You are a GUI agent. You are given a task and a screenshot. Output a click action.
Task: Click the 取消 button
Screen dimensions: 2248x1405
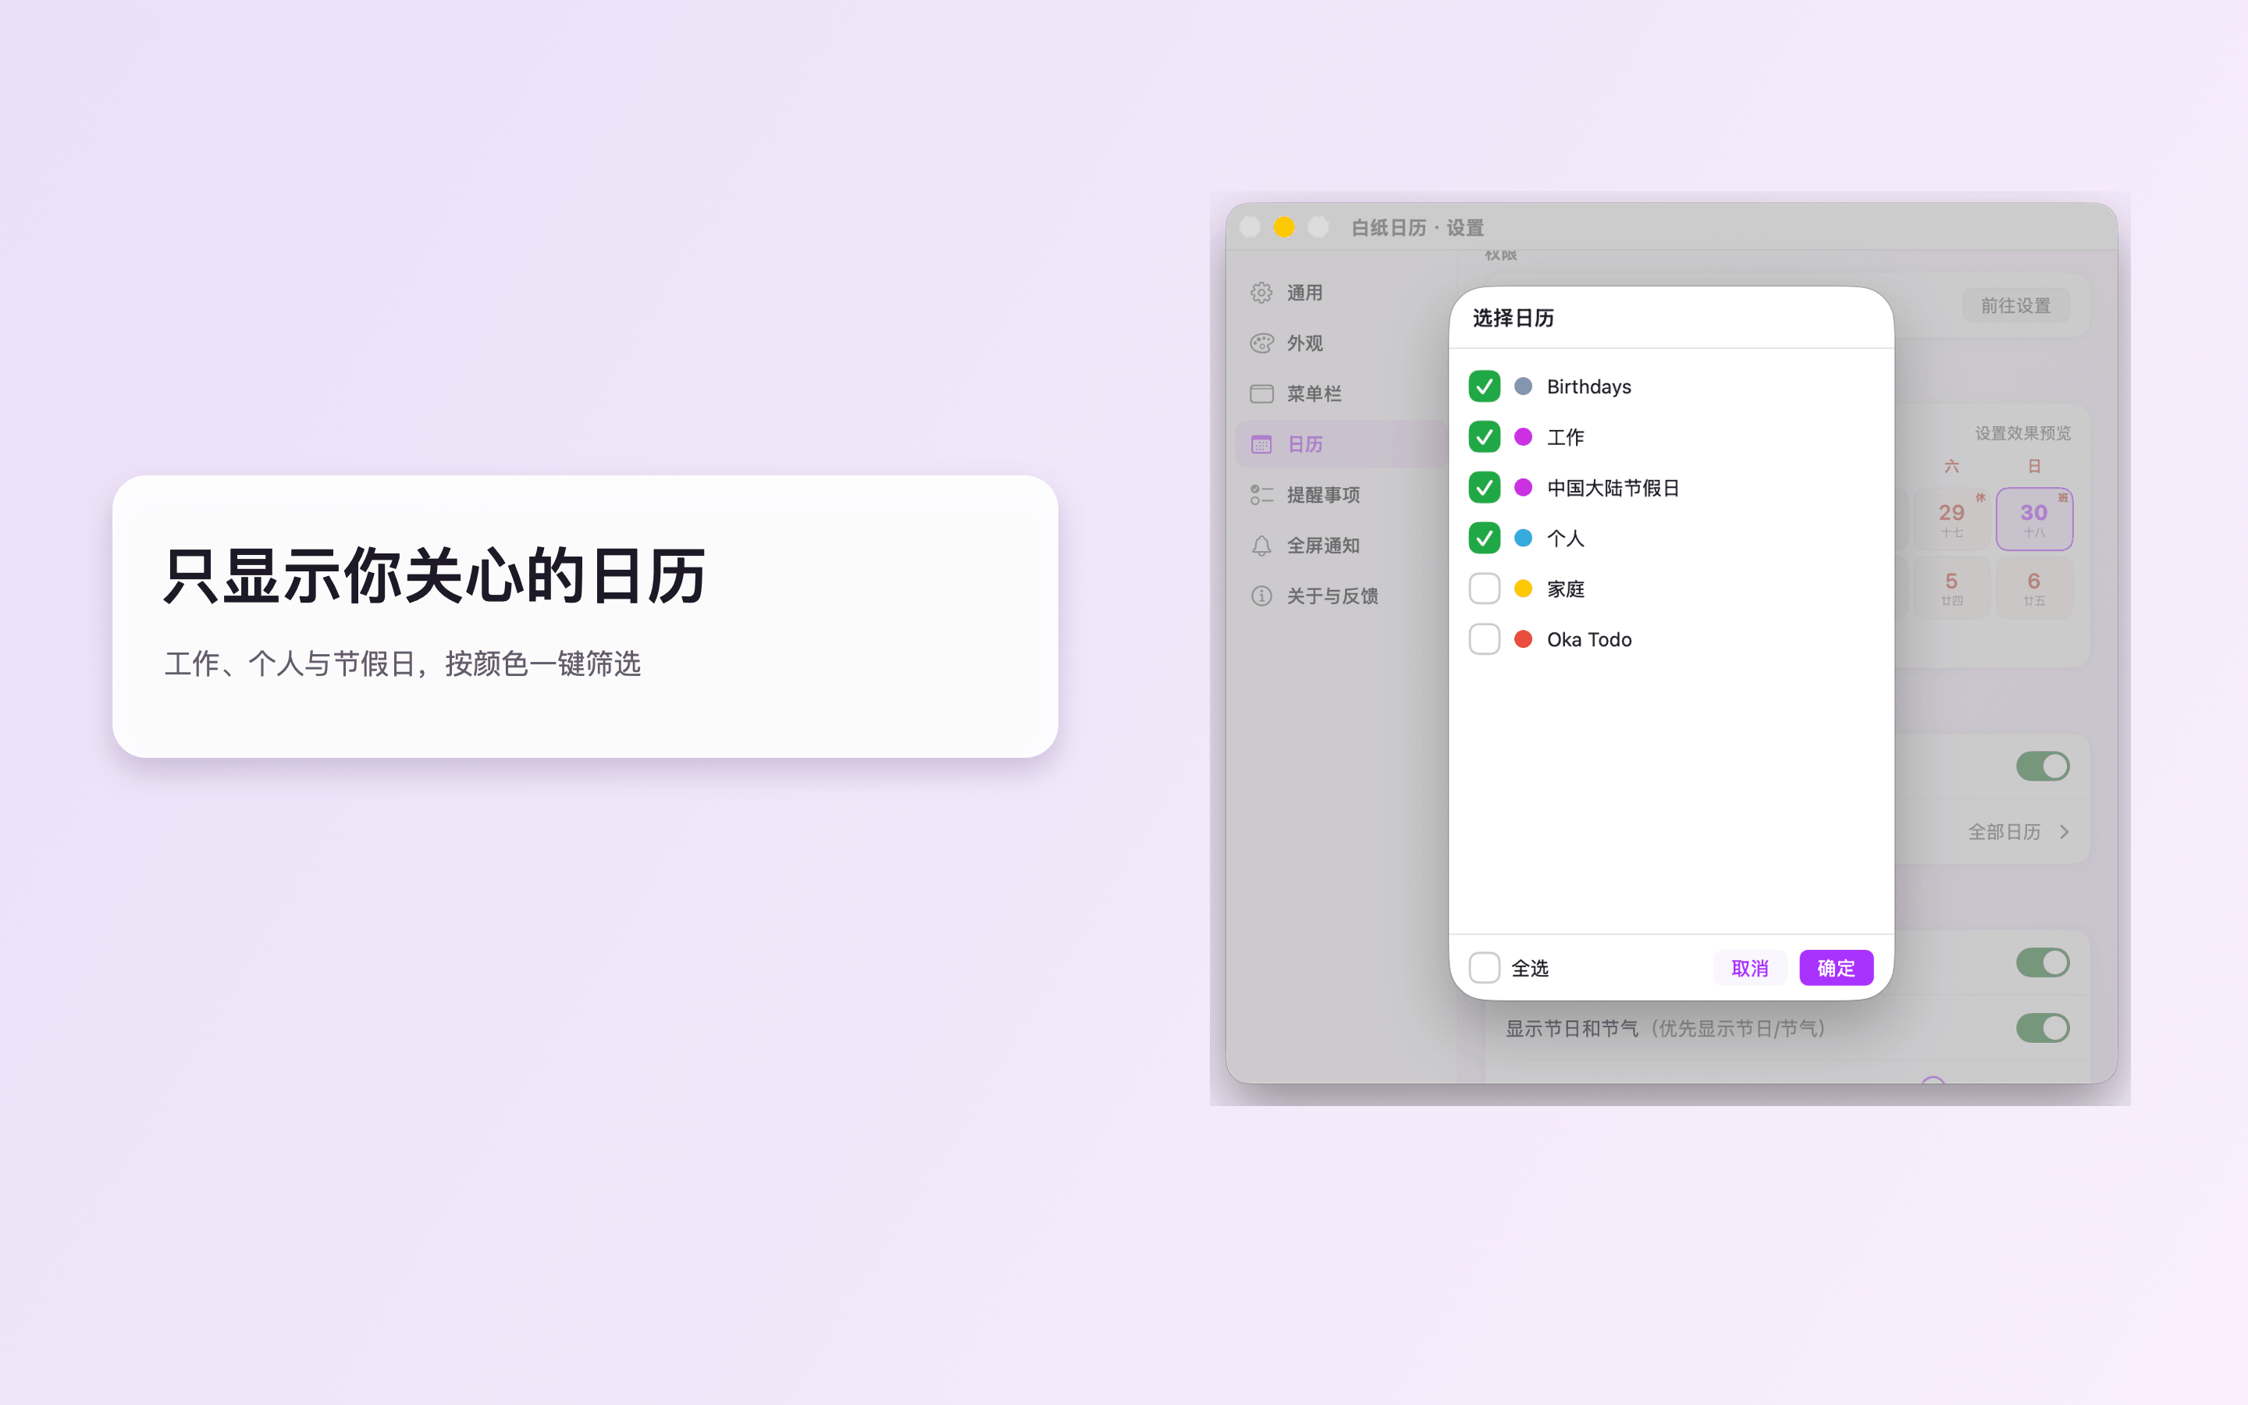[1750, 968]
